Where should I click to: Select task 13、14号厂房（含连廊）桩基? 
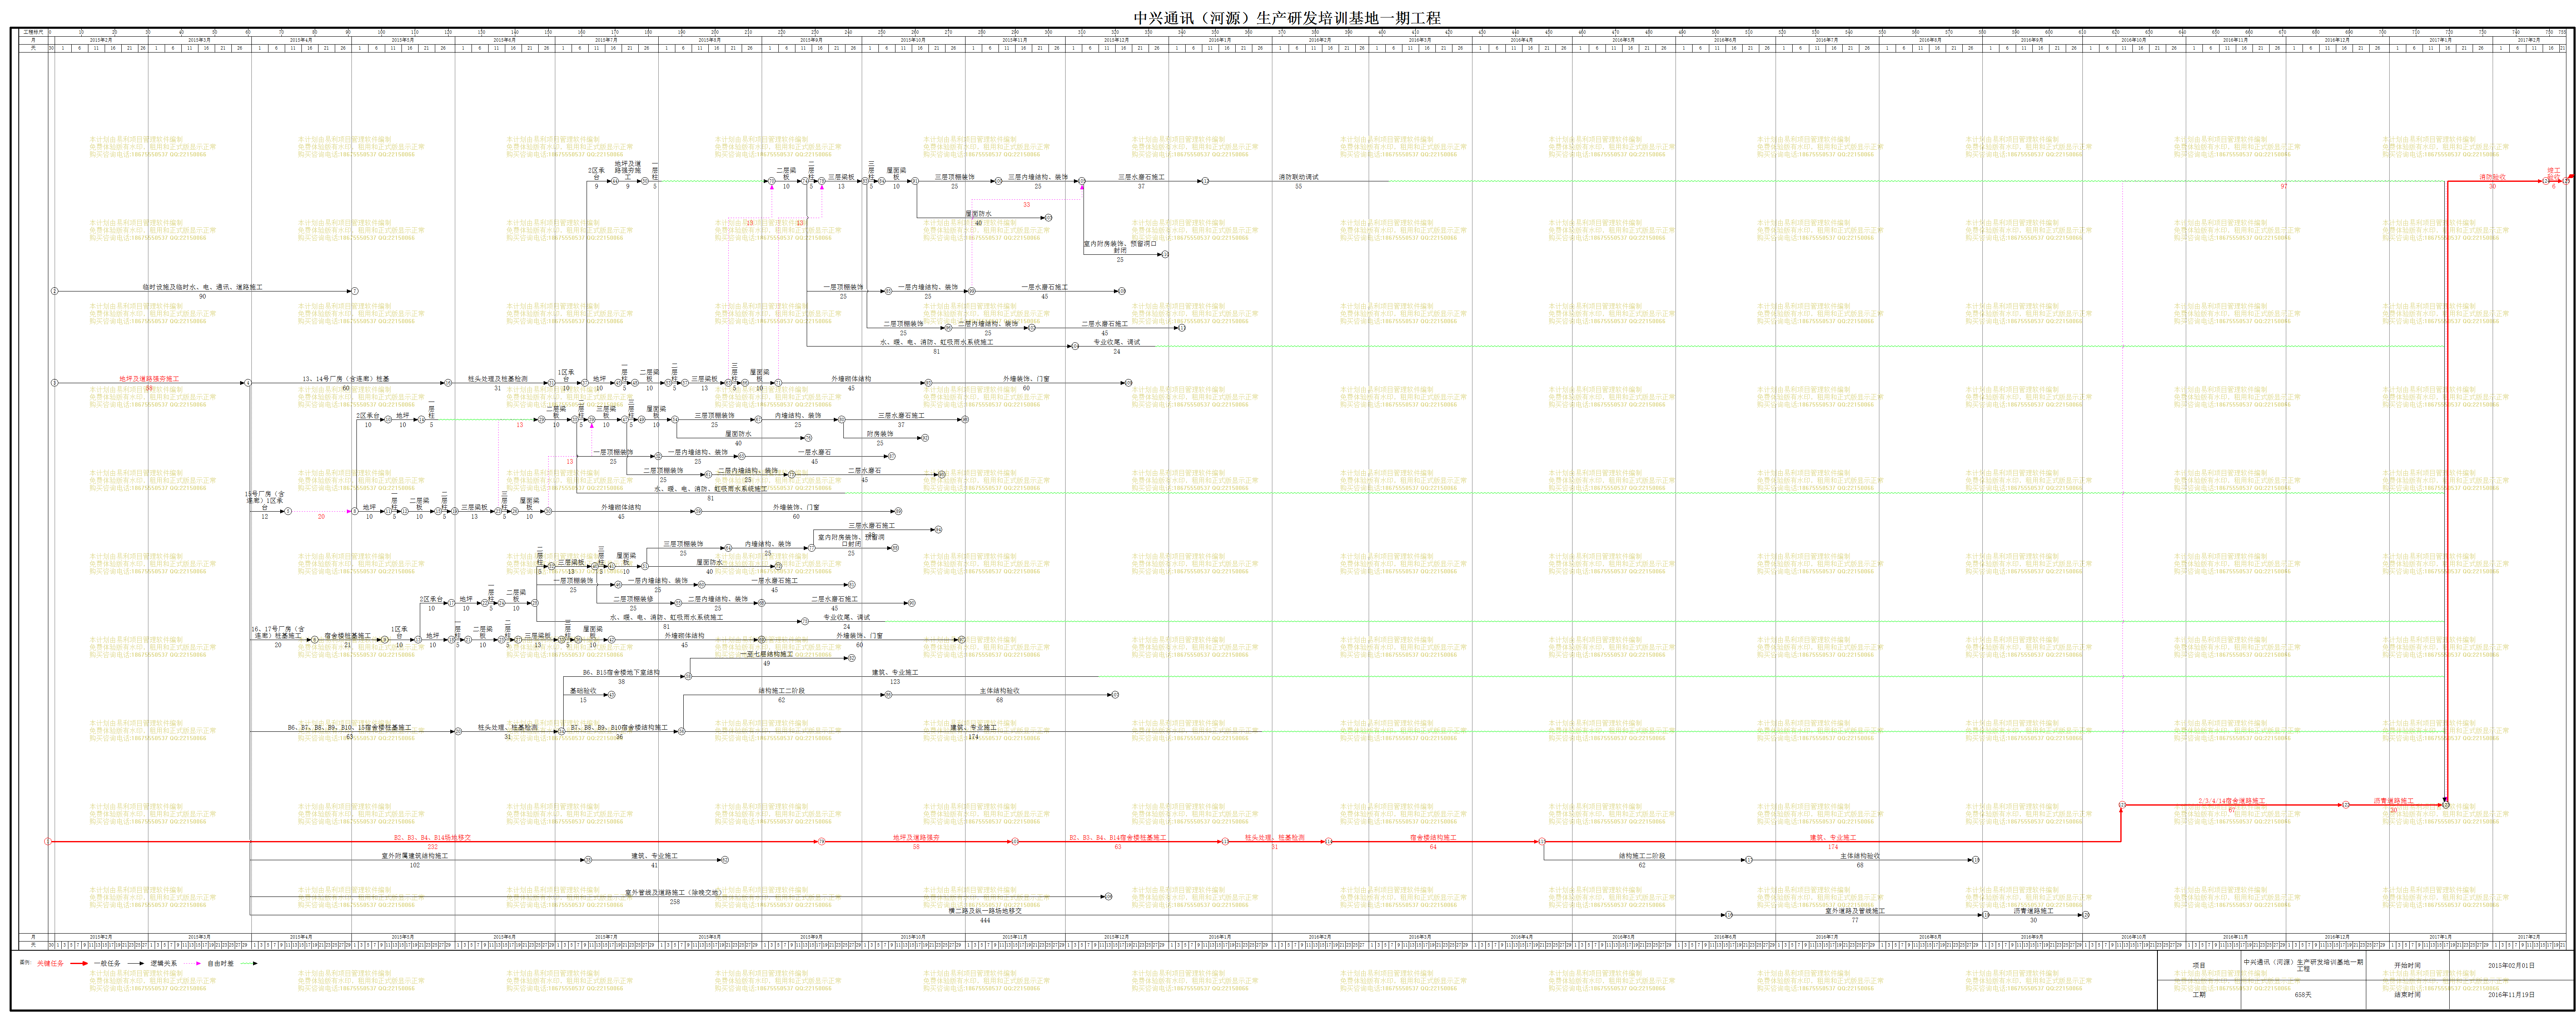(346, 379)
